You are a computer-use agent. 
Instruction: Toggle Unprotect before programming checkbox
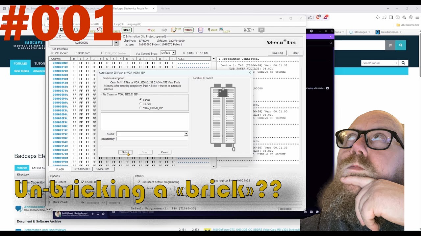(139, 182)
